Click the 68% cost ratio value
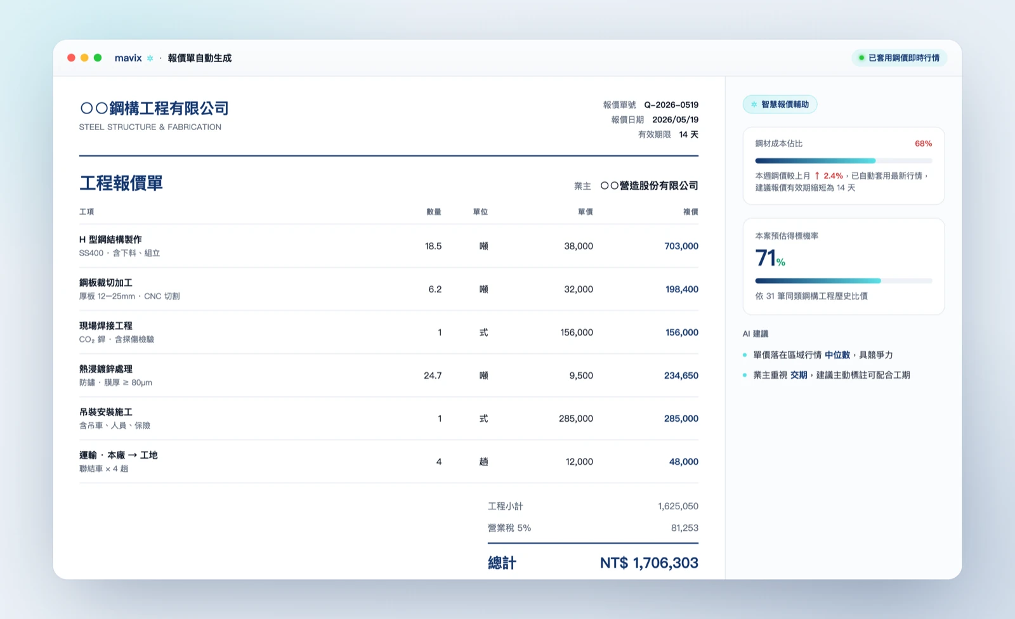The width and height of the screenshot is (1015, 619). 923,144
